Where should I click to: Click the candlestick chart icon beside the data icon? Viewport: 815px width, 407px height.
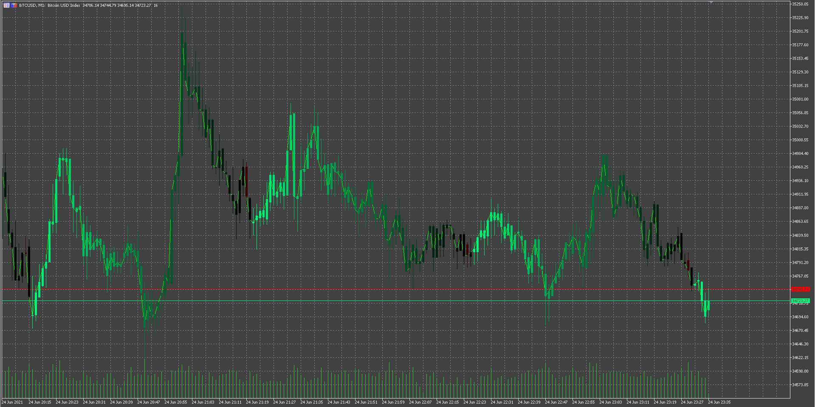point(13,5)
